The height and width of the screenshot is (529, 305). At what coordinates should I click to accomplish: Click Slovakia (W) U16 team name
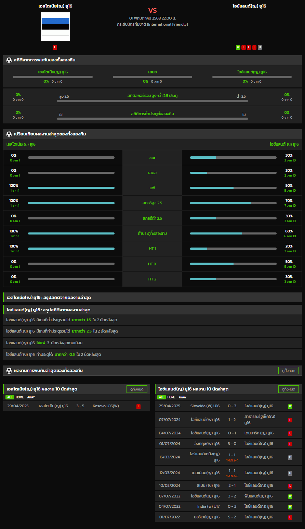point(205,406)
